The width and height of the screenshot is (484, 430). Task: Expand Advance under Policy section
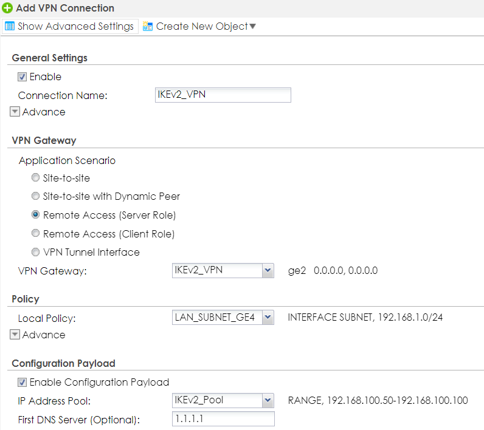(15, 335)
